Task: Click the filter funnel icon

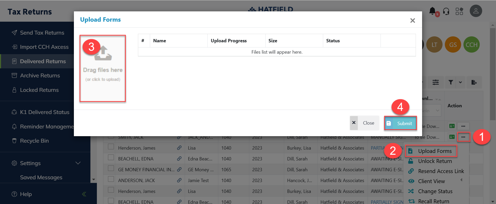Action: tap(451, 82)
